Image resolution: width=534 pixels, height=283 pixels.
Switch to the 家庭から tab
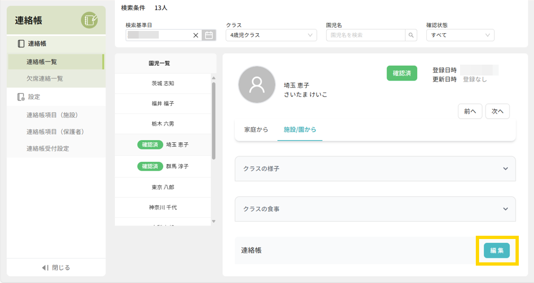point(256,130)
